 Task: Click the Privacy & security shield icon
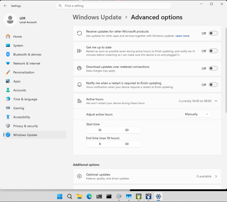coord(8,126)
